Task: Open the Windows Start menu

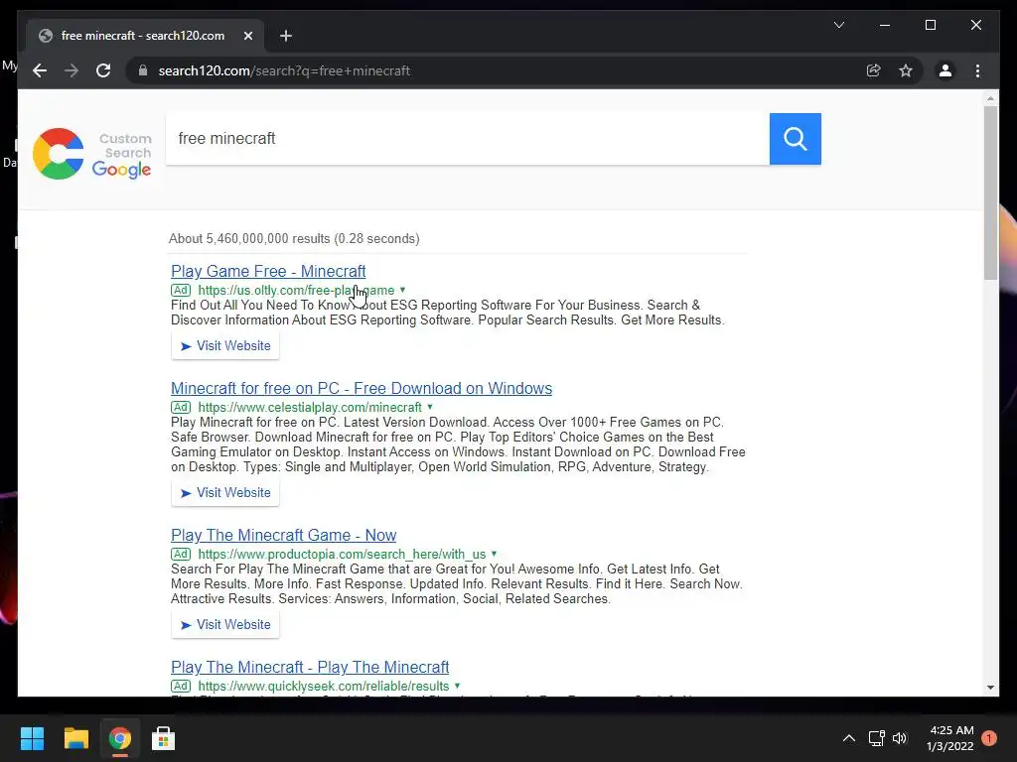Action: pyautogui.click(x=32, y=738)
